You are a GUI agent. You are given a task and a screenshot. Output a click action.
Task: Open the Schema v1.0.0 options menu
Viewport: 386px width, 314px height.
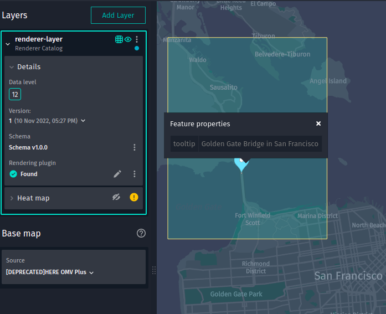[135, 147]
